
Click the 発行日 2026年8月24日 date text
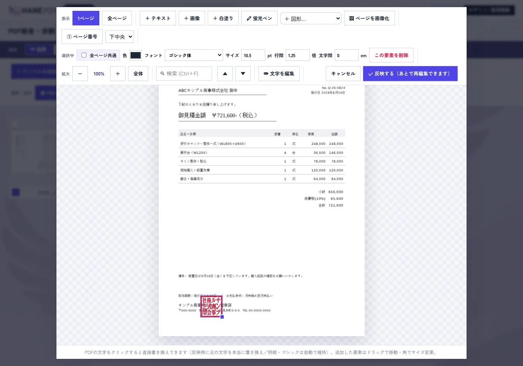pos(328,93)
